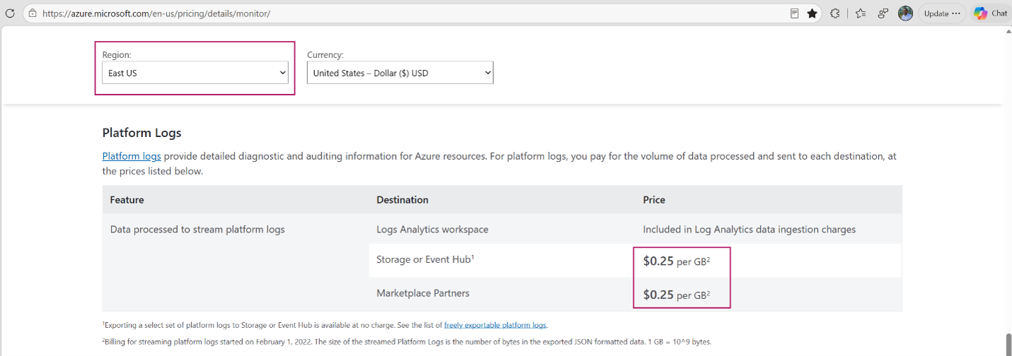Viewport: 1012px width, 356px height.
Task: Click the Update button with ellipsis
Action: pyautogui.click(x=942, y=13)
